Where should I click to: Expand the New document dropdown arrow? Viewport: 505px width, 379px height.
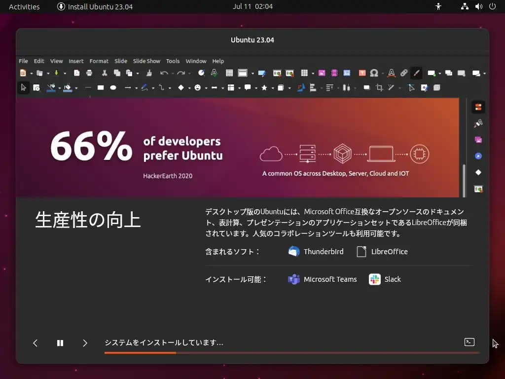point(31,74)
